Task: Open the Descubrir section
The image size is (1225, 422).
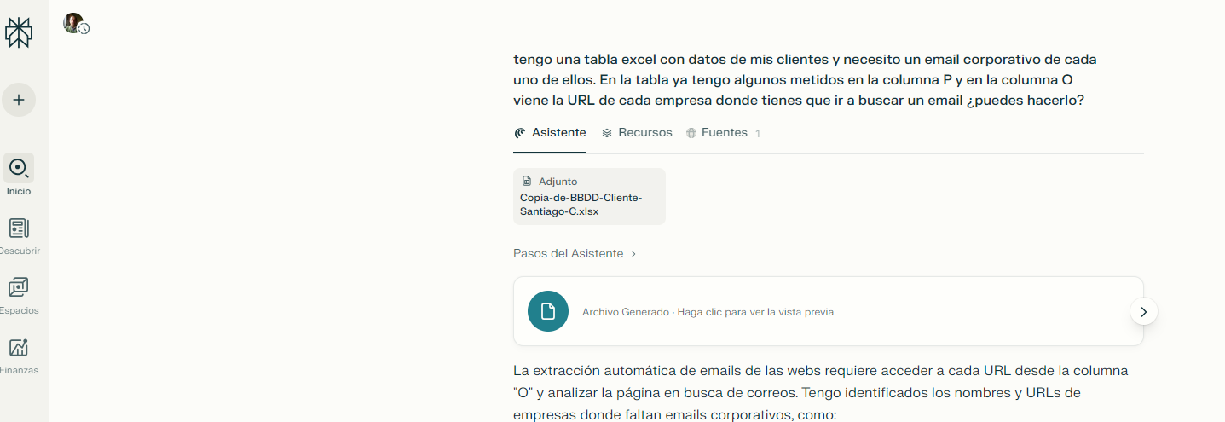Action: click(19, 236)
